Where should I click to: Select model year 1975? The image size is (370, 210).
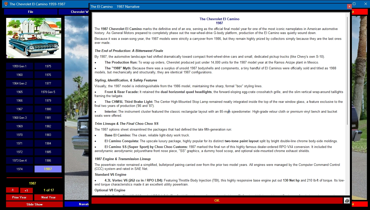[x=48, y=66]
